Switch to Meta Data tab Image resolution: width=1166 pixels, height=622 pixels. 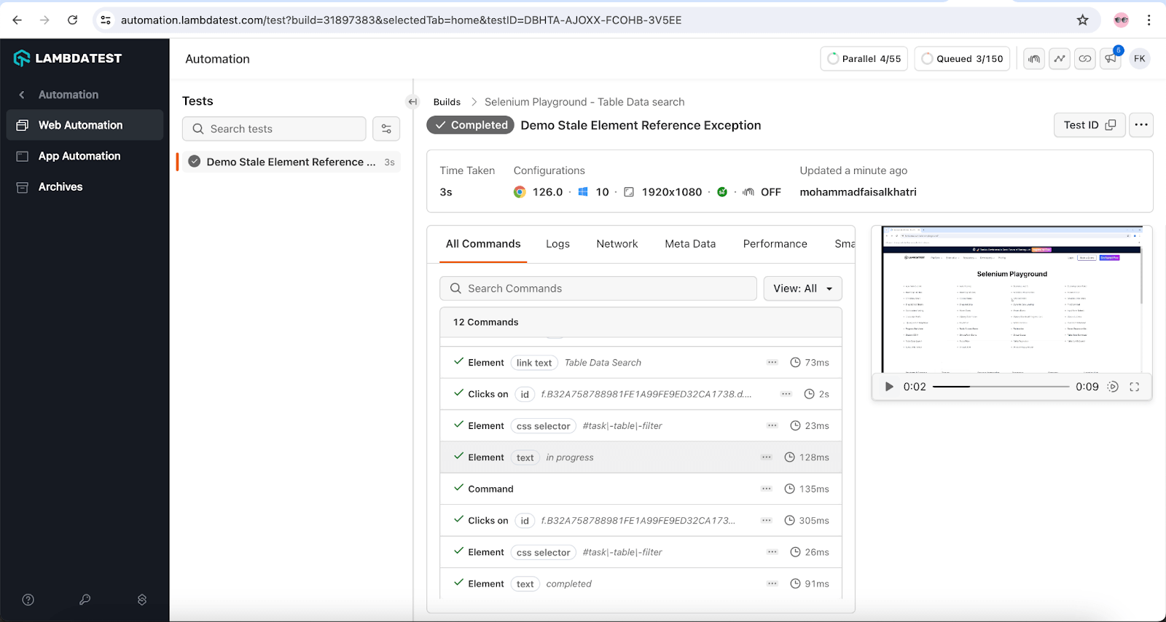(690, 244)
